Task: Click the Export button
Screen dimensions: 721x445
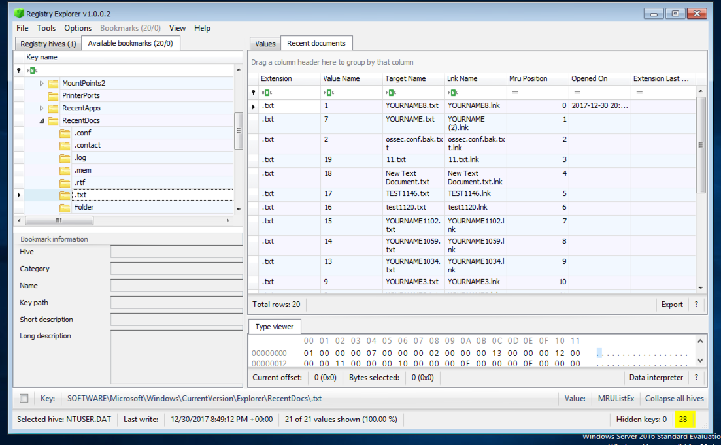Action: [671, 305]
